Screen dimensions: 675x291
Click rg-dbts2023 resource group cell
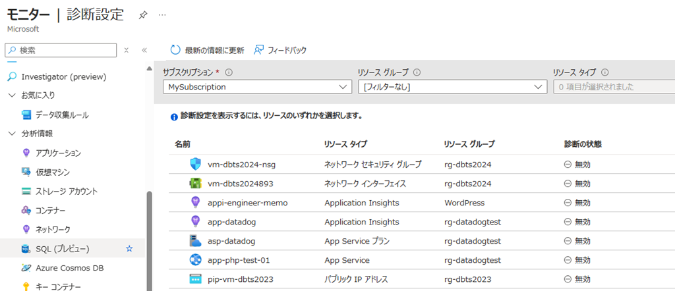[468, 279]
